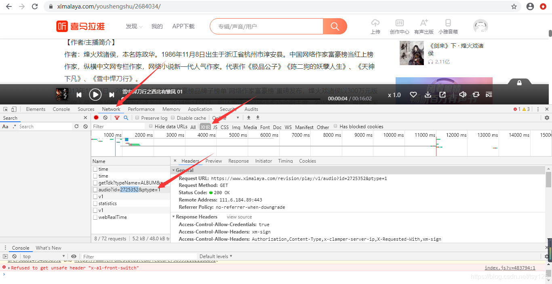The width and height of the screenshot is (552, 284).
Task: Toggle the loop mode icon
Action: tap(476, 95)
